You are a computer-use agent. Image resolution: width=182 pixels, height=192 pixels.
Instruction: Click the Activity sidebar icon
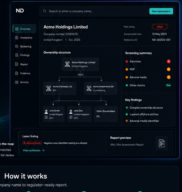coord(17,82)
